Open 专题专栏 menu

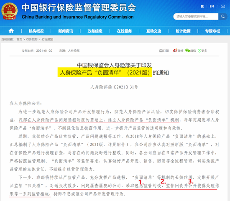(x=212, y=31)
